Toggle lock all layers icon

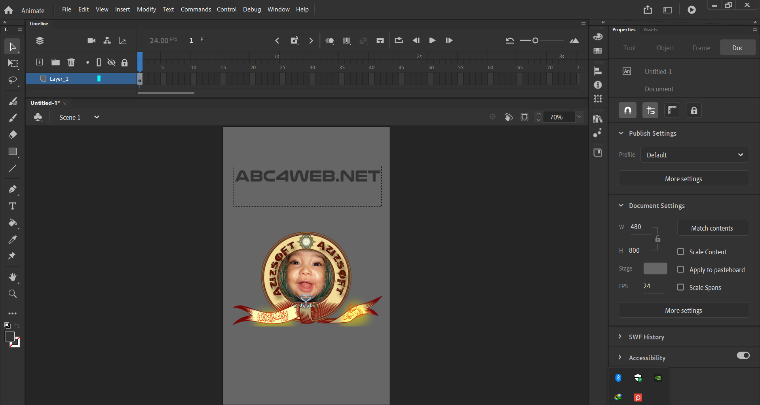point(124,62)
